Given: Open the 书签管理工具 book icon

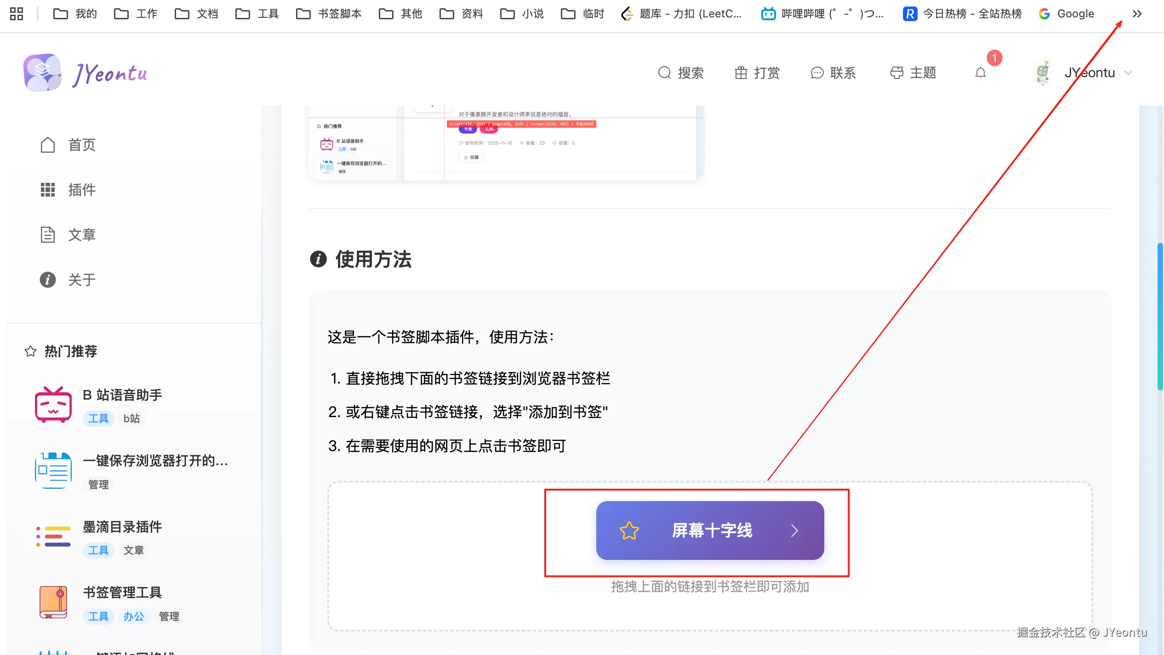Looking at the screenshot, I should 53,602.
